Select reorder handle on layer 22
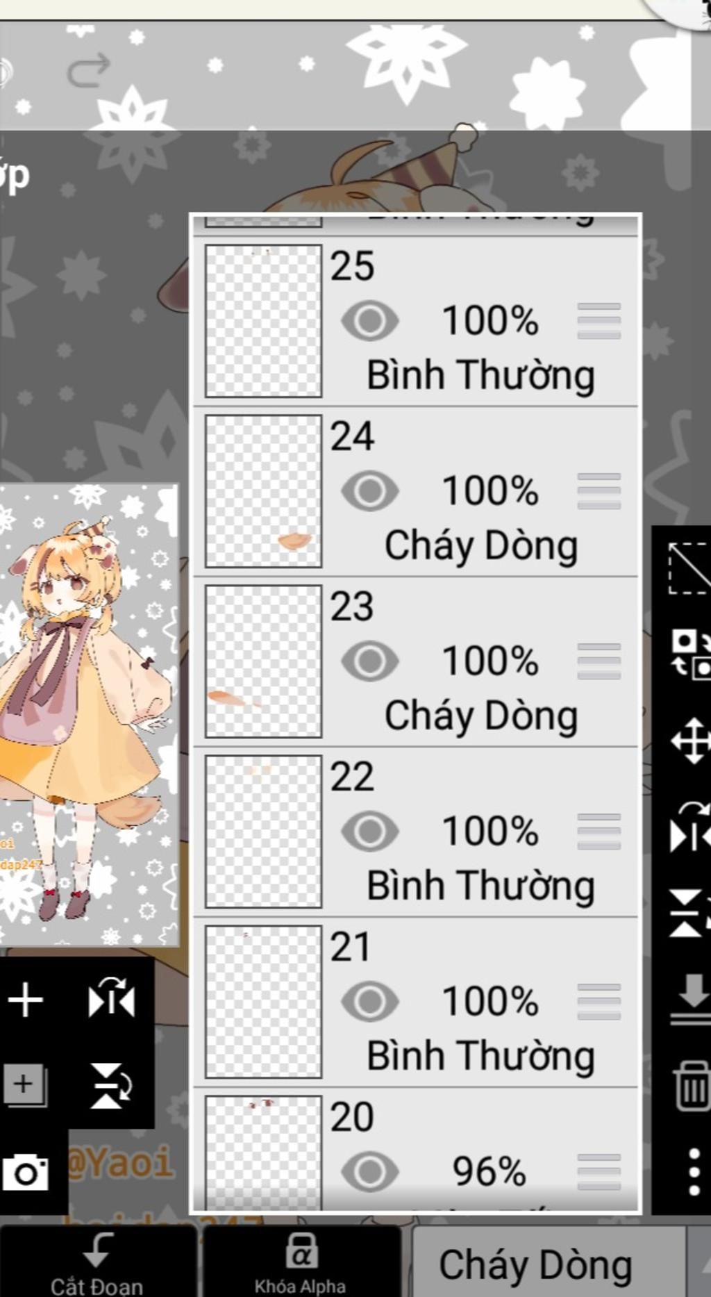Viewport: 711px width, 1297px height. 599,832
